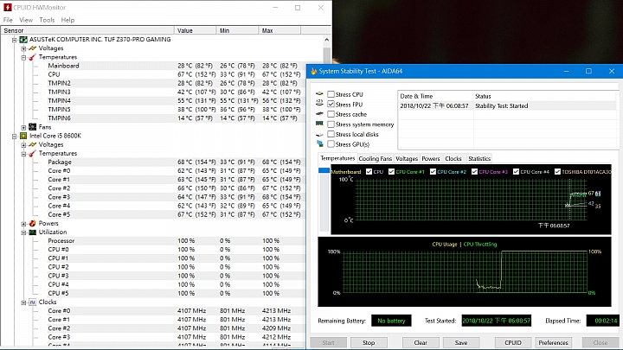Screen dimensions: 623x350
Task: Click the Stress FPU icon
Action: click(x=319, y=103)
